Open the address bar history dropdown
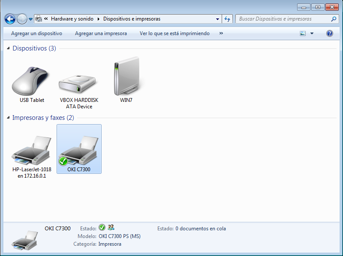Screen dimensions: 343x256 tap(217, 19)
